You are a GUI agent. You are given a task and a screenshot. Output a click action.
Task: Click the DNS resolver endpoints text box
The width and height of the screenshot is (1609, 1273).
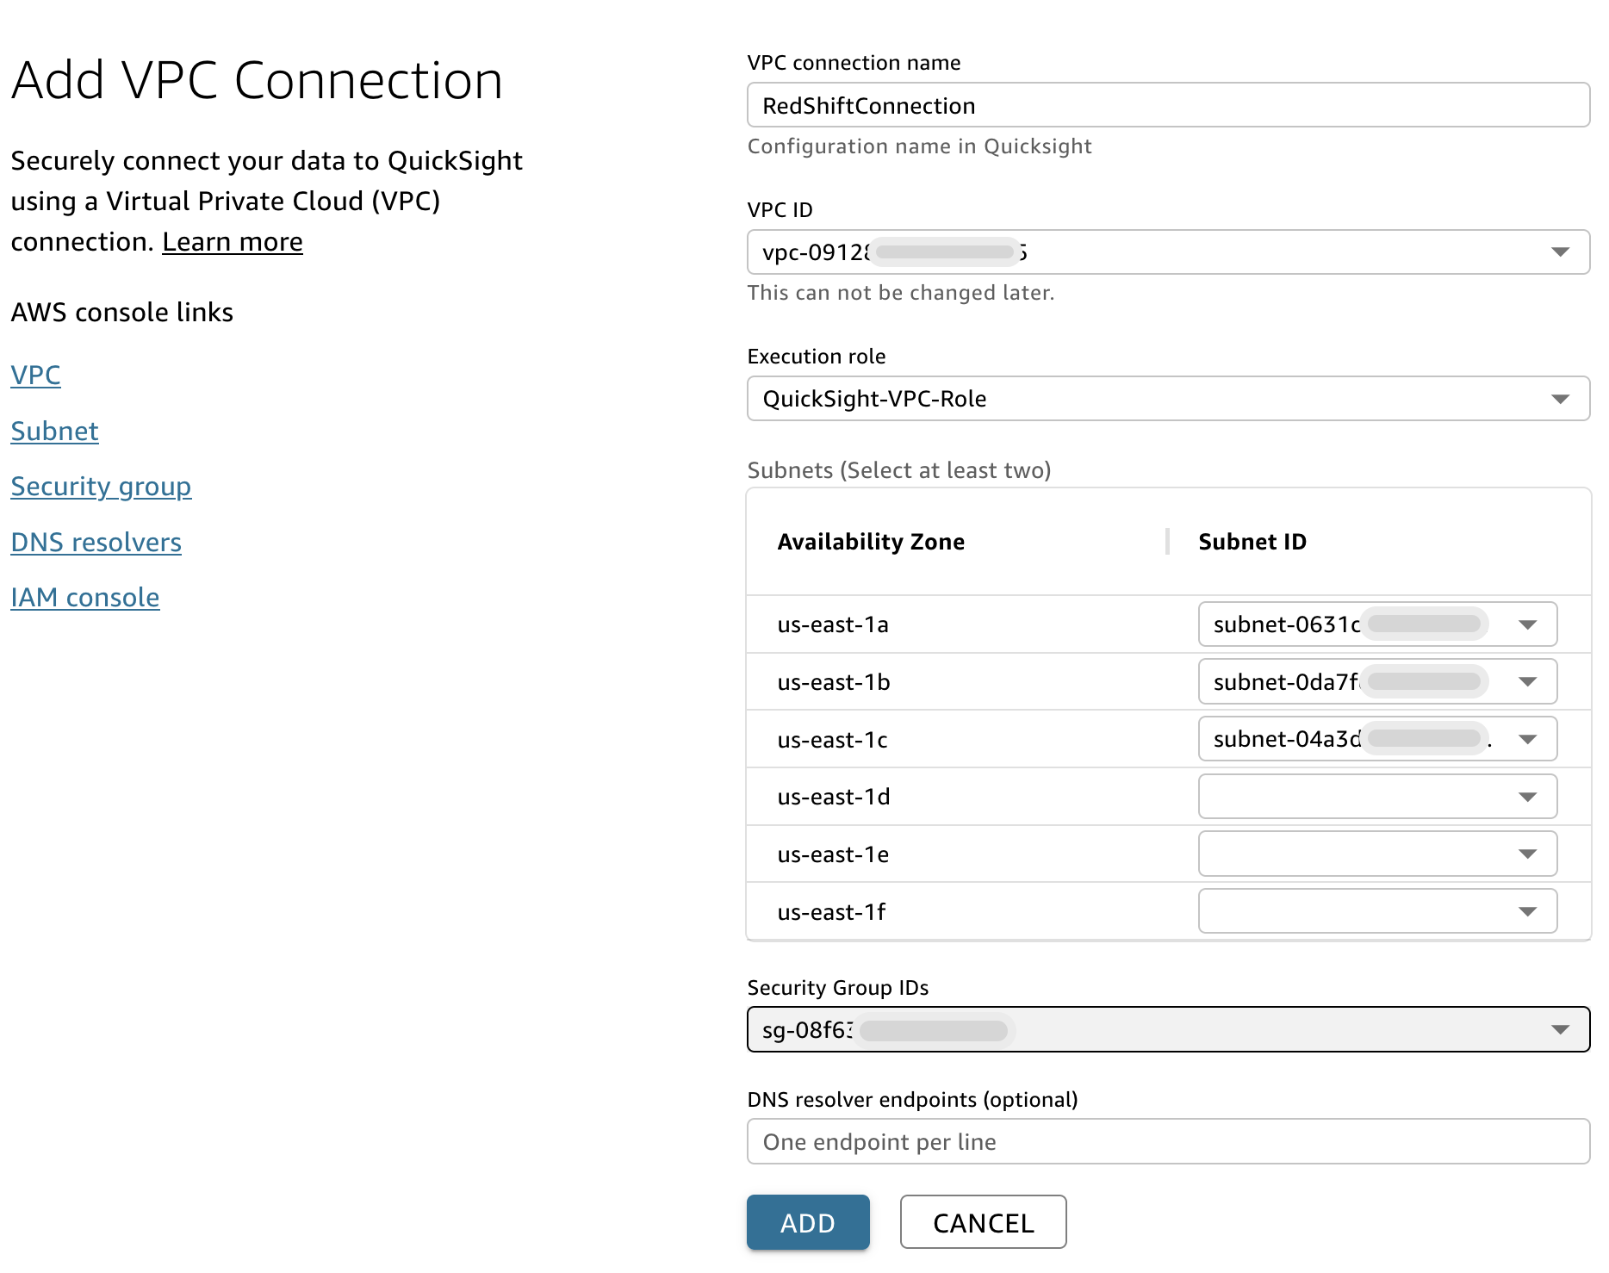pyautogui.click(x=1168, y=1141)
